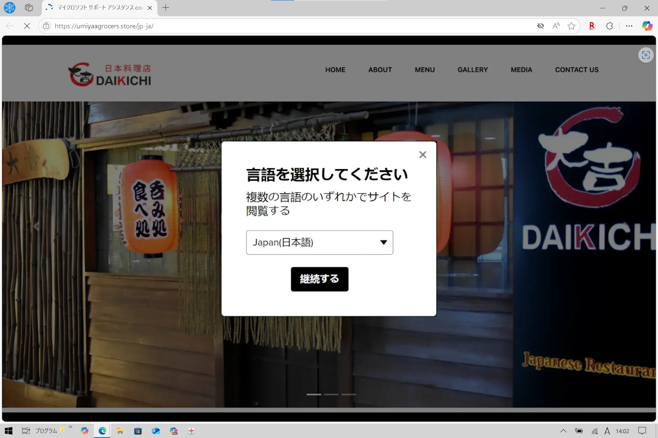Viewport: 658px width, 438px height.
Task: Open the clock showing 14:02
Action: (622, 431)
